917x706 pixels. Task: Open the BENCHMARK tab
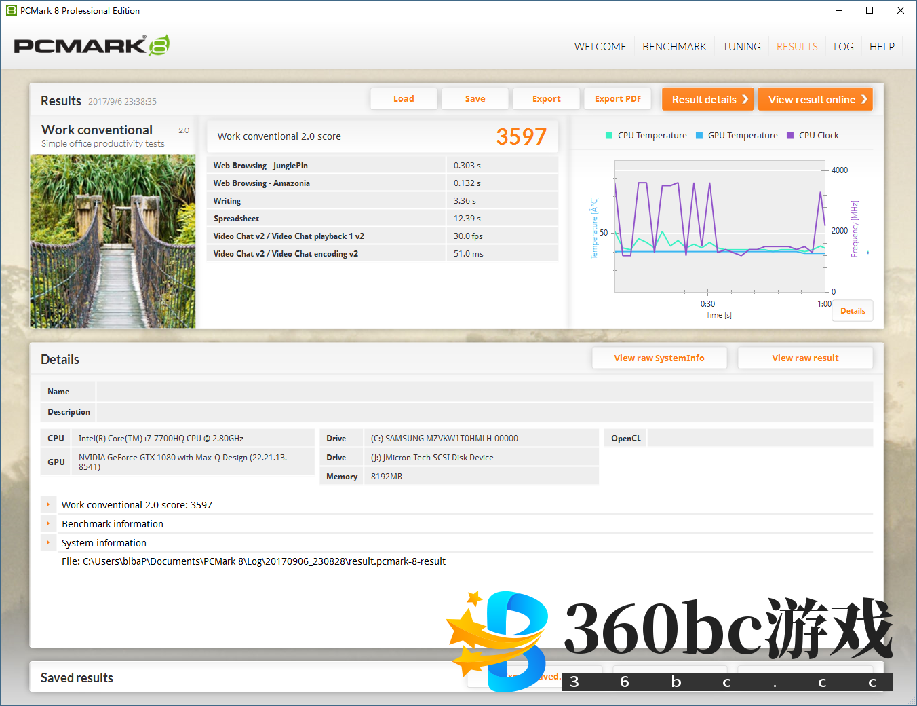674,47
